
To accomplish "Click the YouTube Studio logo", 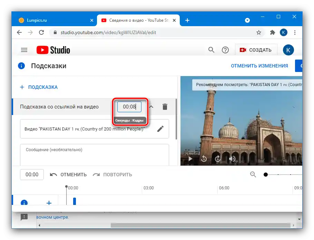I will click(x=53, y=50).
